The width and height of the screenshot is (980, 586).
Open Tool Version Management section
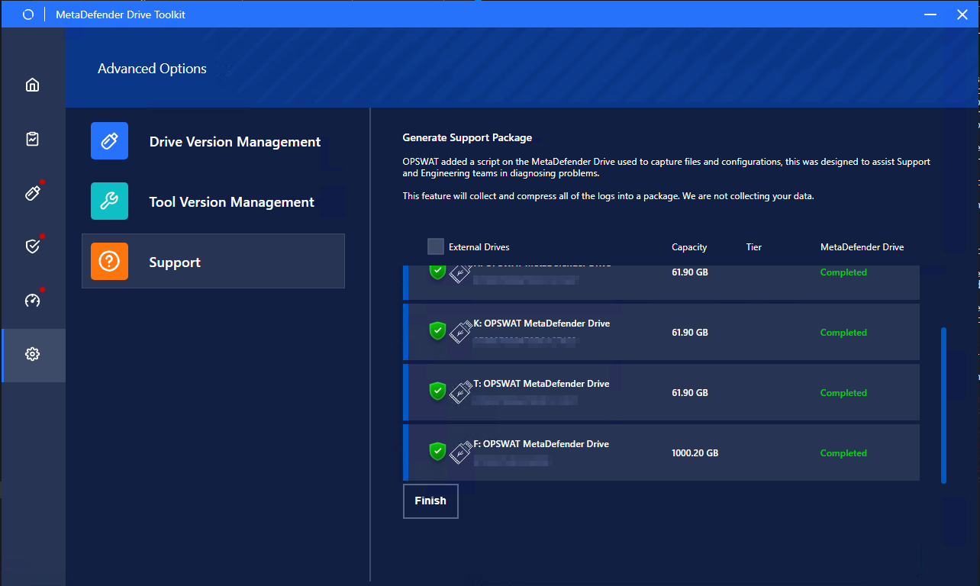click(x=213, y=201)
